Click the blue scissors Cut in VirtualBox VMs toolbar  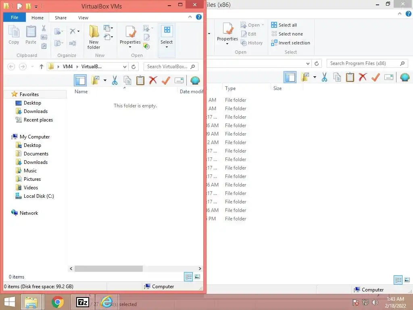pos(115,80)
